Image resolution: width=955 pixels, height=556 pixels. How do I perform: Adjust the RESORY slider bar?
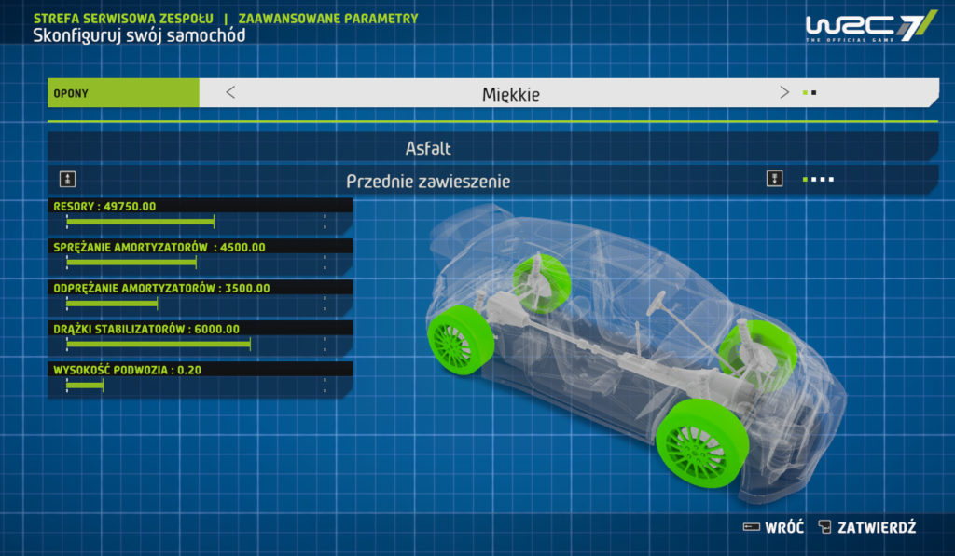[196, 222]
